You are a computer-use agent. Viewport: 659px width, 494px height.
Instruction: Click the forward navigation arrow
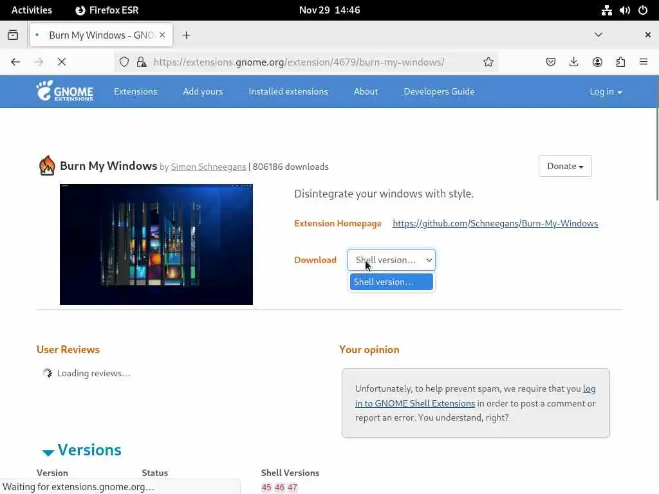pyautogui.click(x=39, y=62)
